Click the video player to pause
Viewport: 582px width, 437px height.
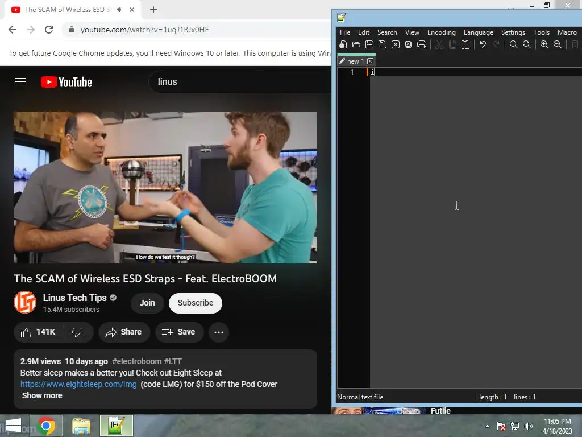tap(165, 187)
